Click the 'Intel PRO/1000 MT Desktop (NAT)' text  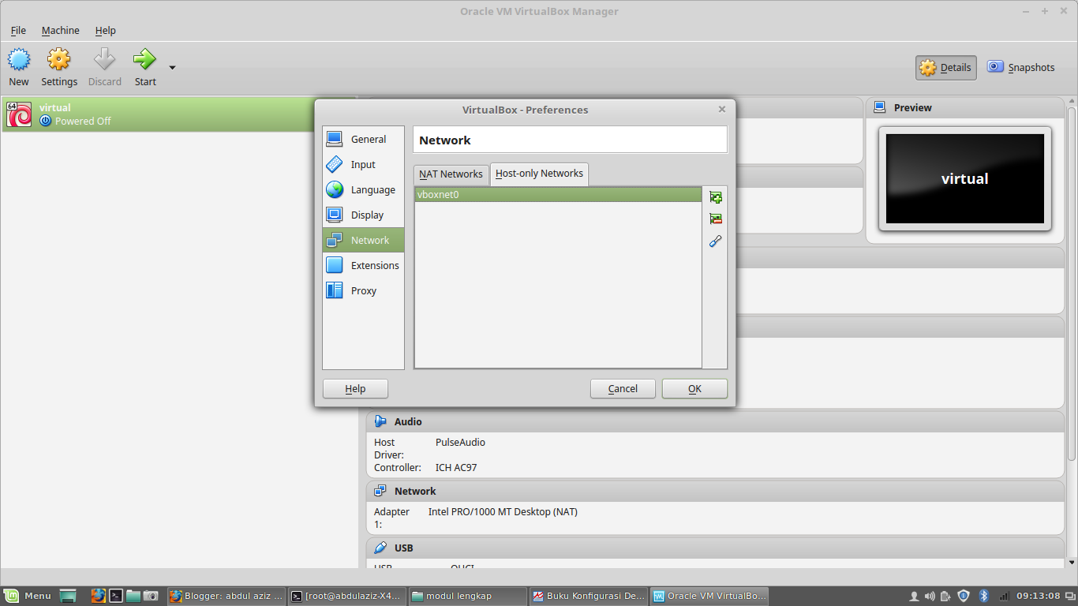[503, 511]
